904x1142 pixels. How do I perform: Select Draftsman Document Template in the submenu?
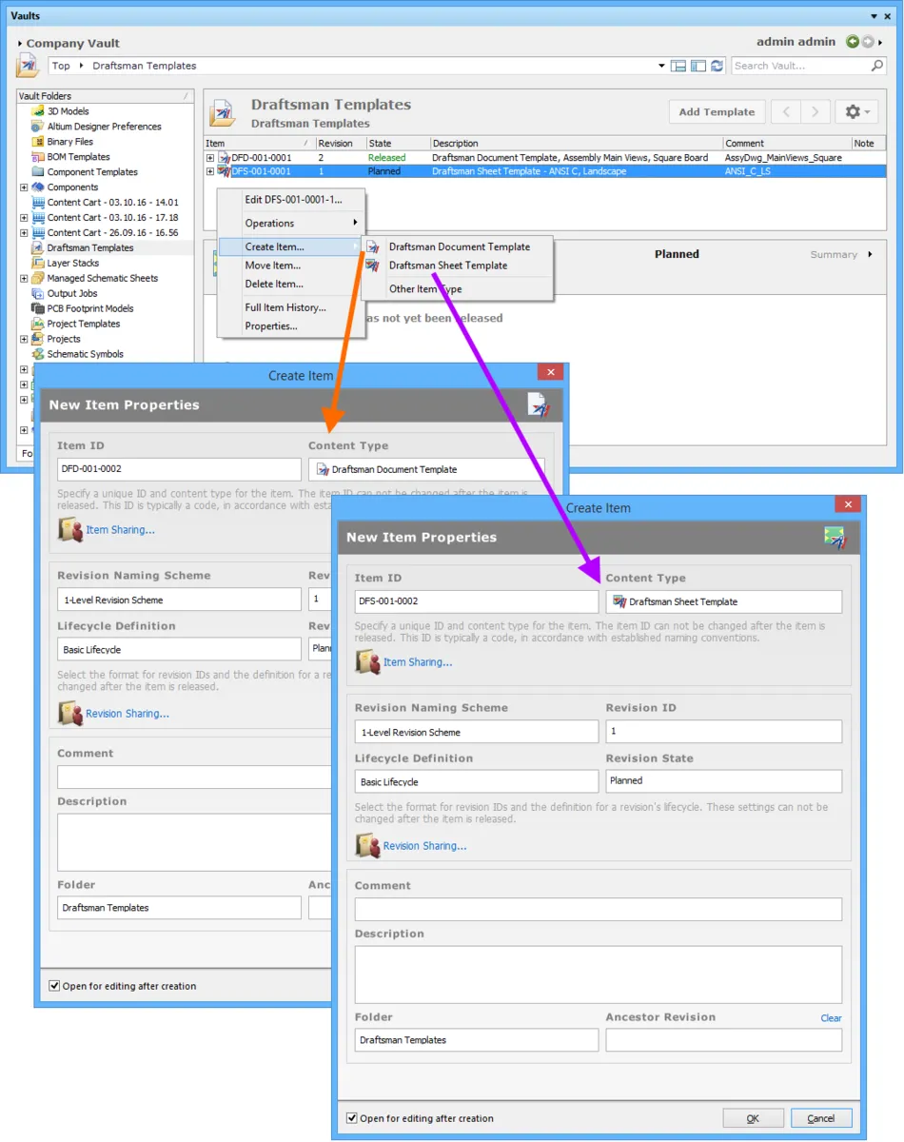pos(458,246)
